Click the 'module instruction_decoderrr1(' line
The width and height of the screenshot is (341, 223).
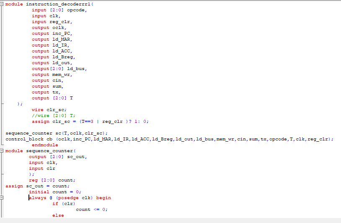tap(49, 4)
